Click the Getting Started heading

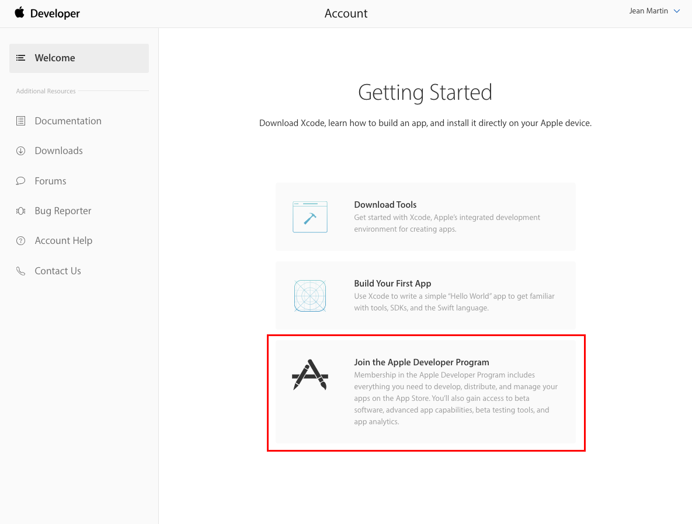click(425, 93)
